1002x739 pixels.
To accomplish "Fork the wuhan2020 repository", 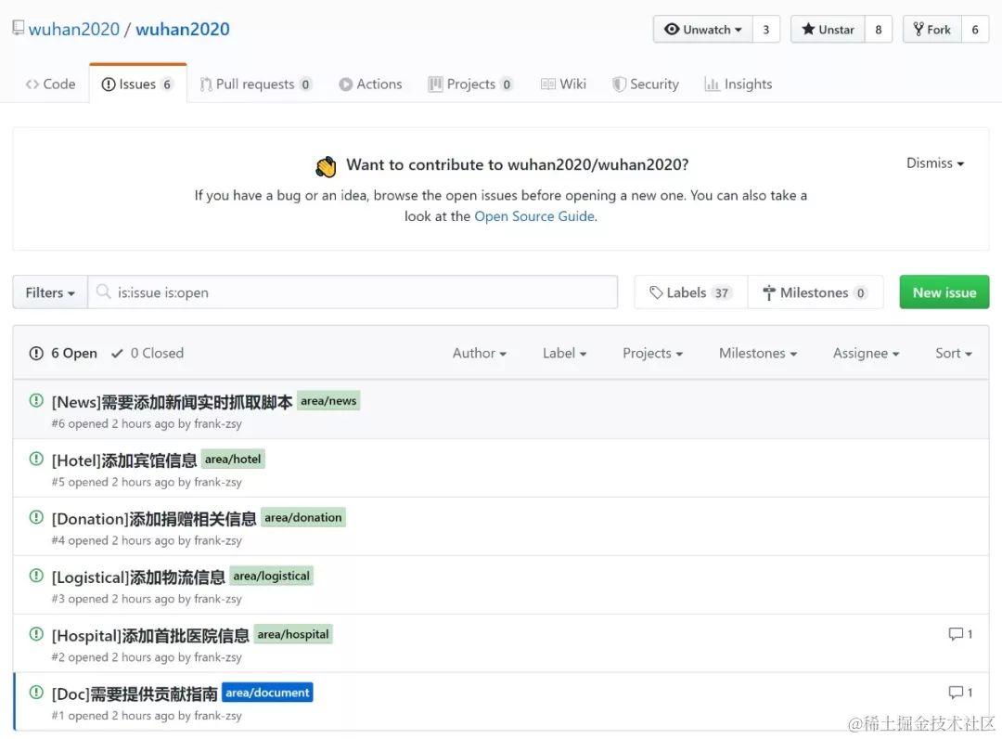I will coord(932,30).
